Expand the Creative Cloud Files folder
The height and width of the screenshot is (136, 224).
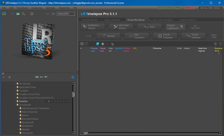[x=15, y=94]
